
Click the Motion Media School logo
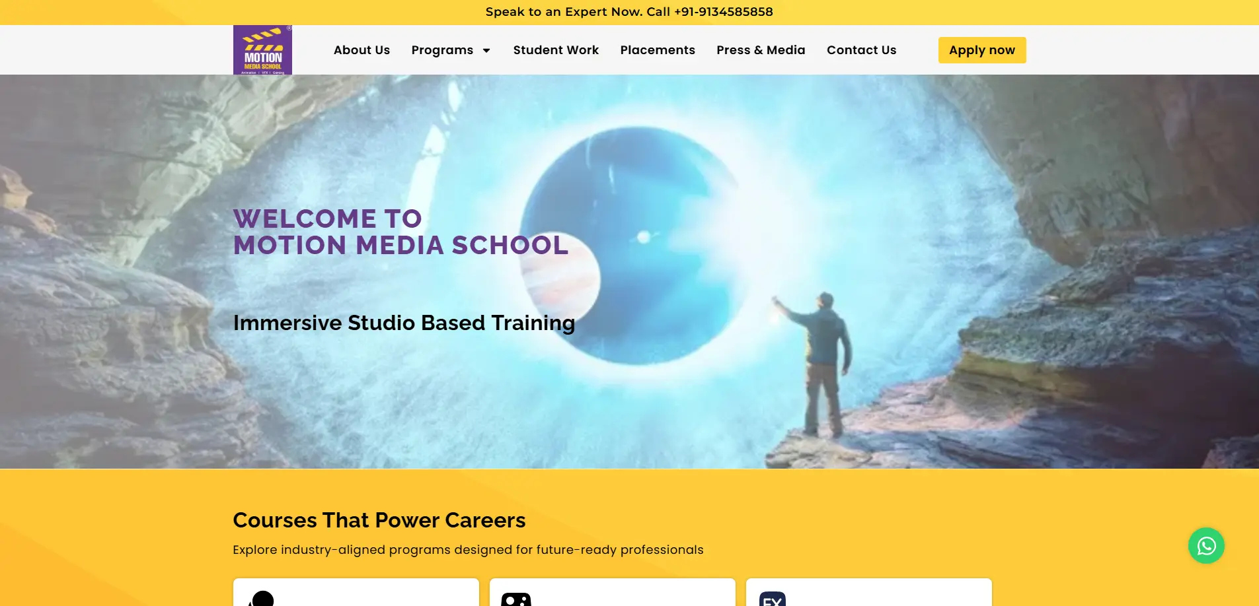click(x=262, y=50)
